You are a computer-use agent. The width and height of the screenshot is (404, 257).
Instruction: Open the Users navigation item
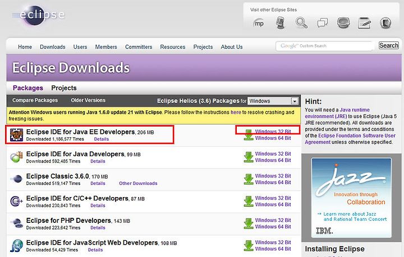(x=80, y=47)
